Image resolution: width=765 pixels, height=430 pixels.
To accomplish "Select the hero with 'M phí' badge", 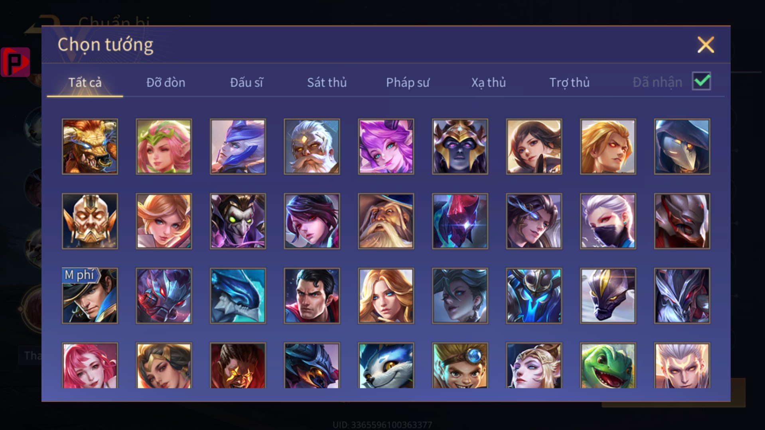I will 90,296.
